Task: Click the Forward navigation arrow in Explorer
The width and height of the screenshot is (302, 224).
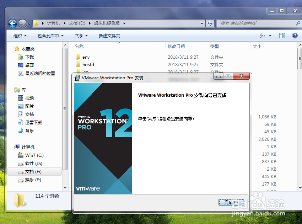Action: 22,23
